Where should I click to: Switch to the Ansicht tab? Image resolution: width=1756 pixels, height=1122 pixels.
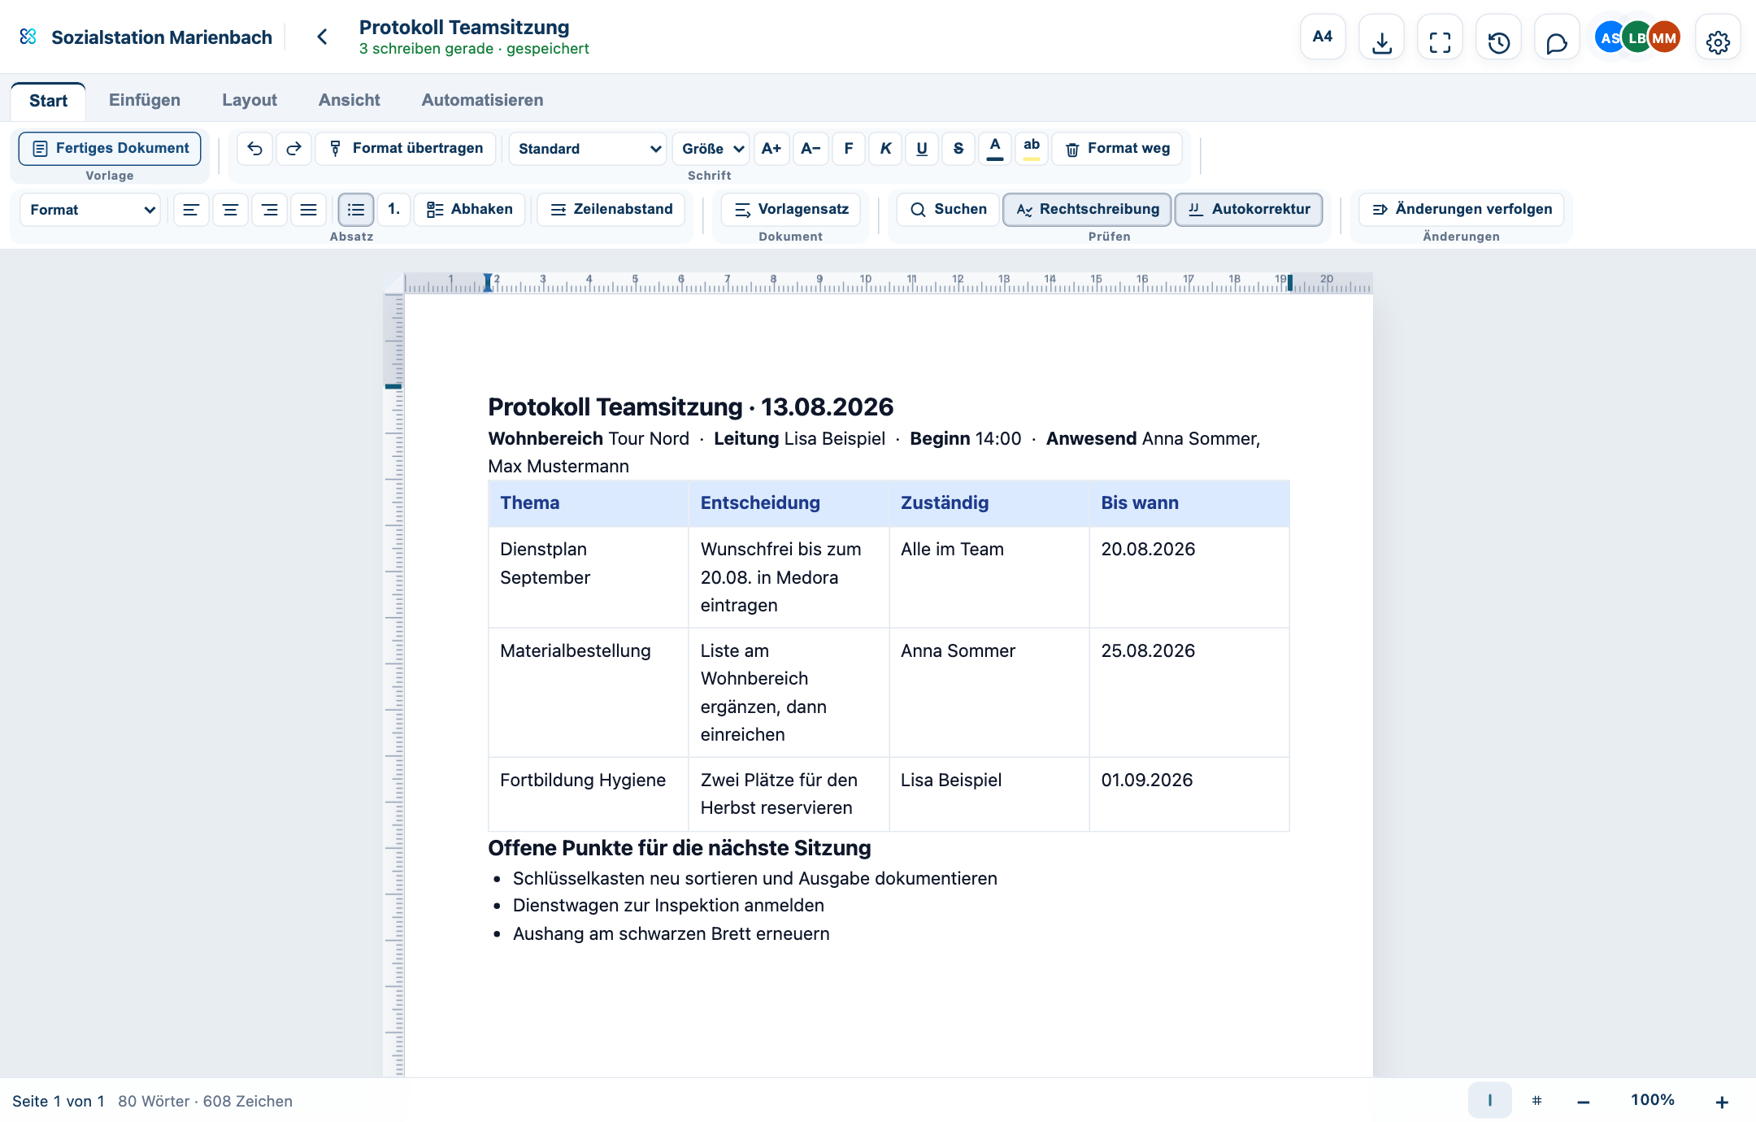coord(350,100)
